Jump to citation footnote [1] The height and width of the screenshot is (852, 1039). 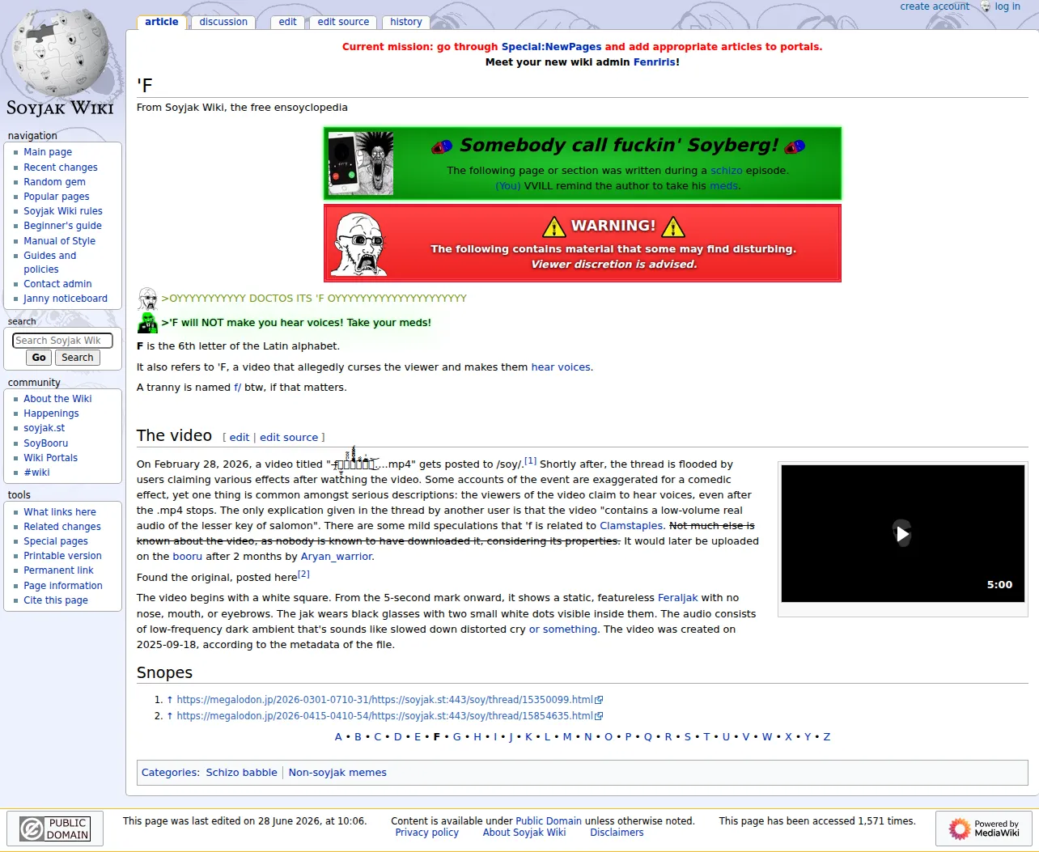coord(530,461)
